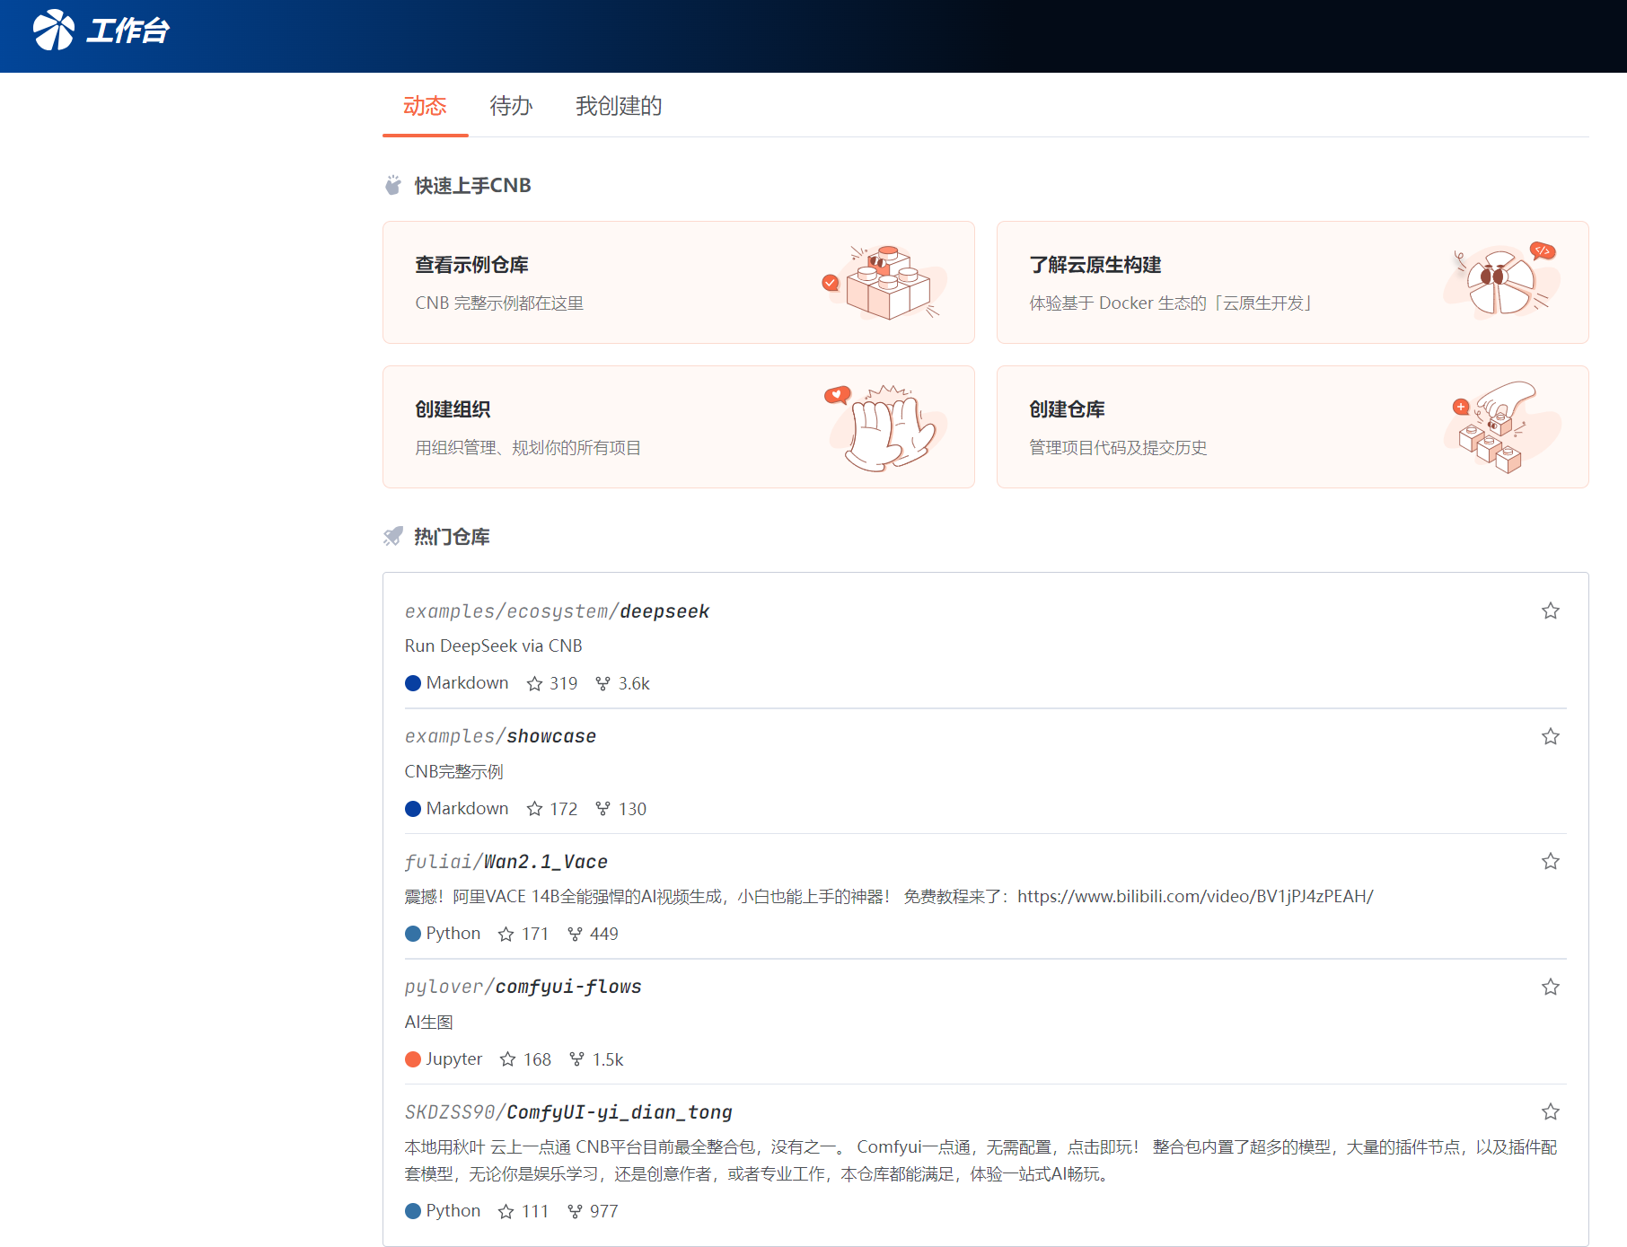Viewport: 1627px width, 1247px height.
Task: Star the examples/ecosystem/deepseek repository
Action: click(1550, 610)
